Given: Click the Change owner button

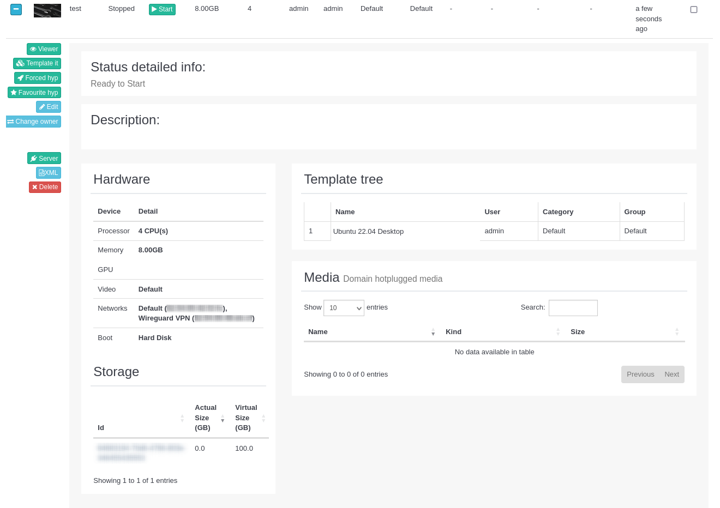Looking at the screenshot, I should 33,122.
